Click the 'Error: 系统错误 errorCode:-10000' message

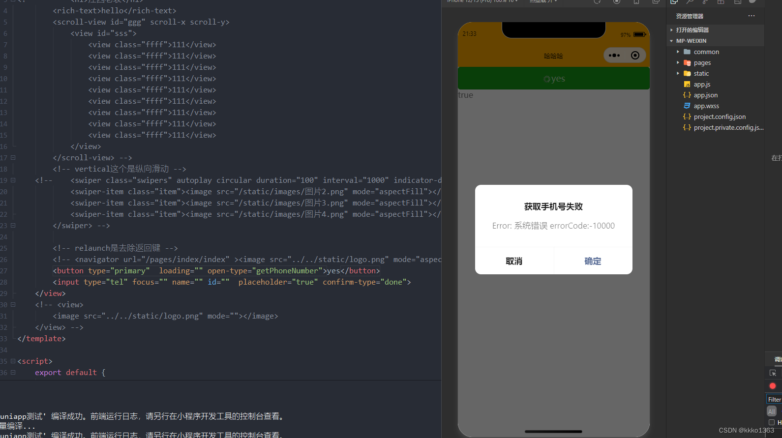point(553,226)
